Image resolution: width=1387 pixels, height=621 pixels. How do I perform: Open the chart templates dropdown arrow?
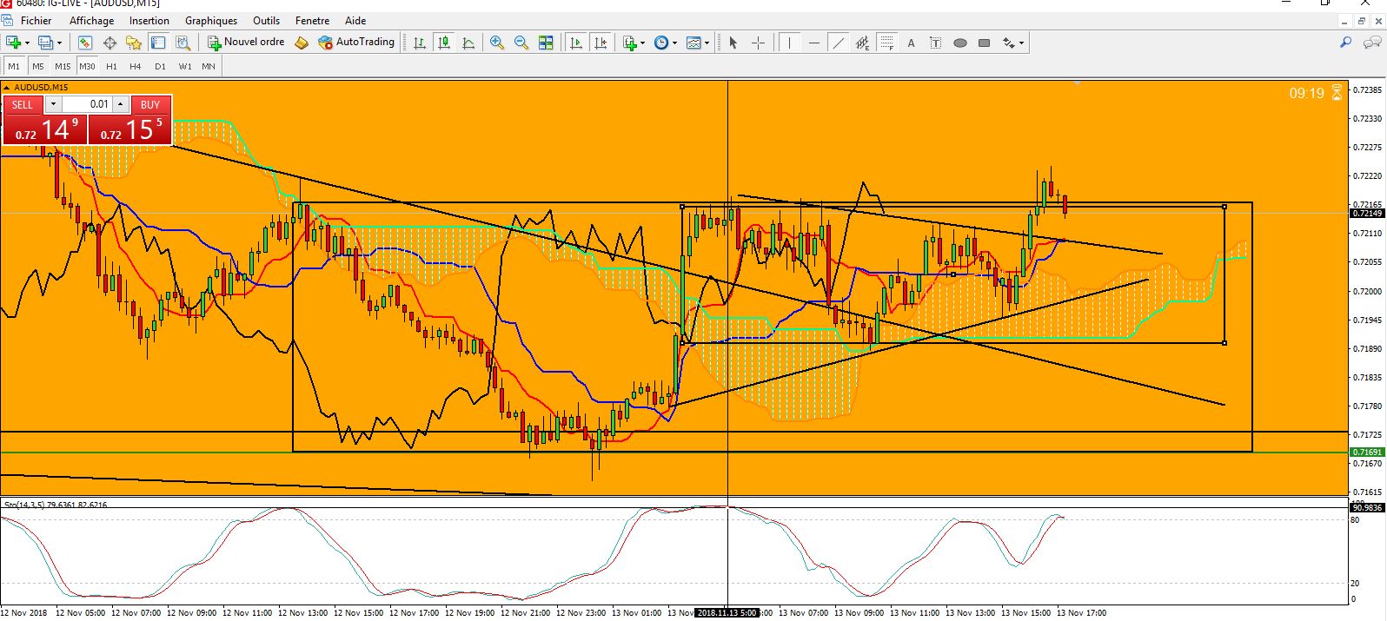[707, 43]
